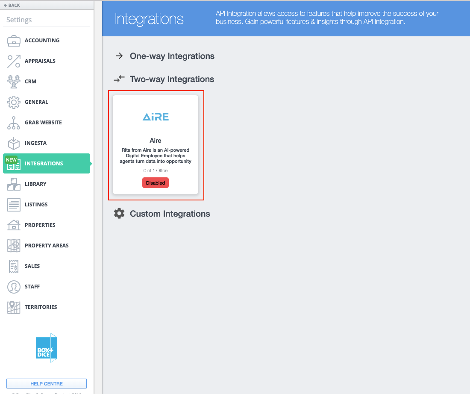The image size is (470, 394).
Task: Click the Library blocks icon
Action: pos(14,184)
